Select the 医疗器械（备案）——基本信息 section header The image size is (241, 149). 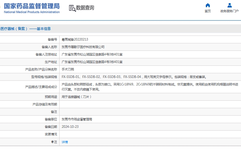point(26,29)
